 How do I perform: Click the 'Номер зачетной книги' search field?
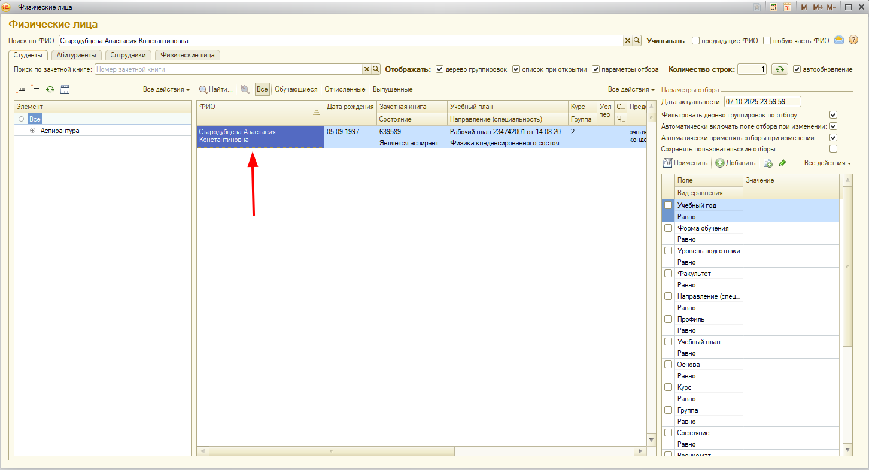click(227, 69)
